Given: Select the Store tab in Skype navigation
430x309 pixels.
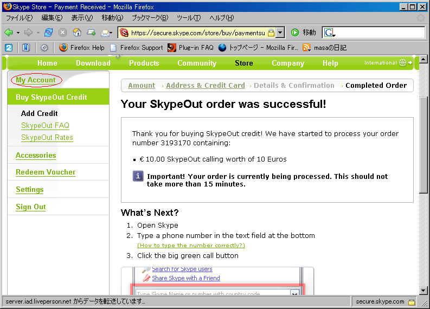Looking at the screenshot, I should (x=243, y=63).
